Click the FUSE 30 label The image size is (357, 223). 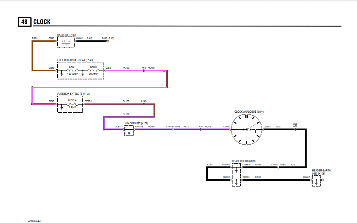tap(72, 100)
